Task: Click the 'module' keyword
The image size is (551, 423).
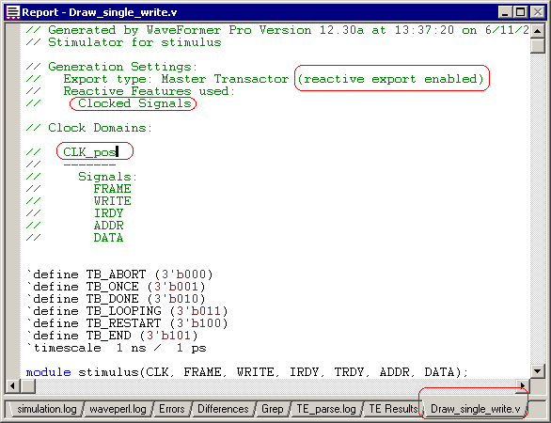Action: pos(48,372)
